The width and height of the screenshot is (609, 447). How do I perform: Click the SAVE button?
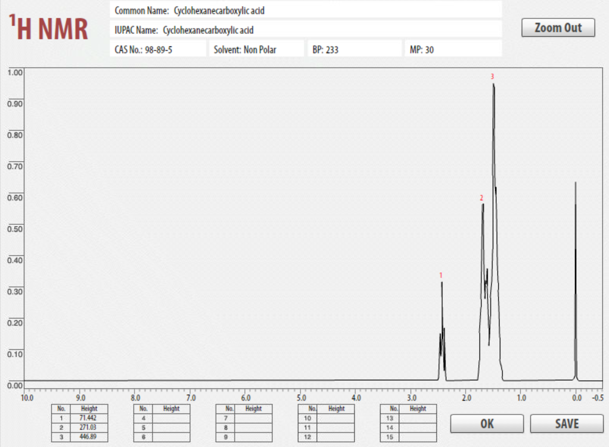point(567,424)
